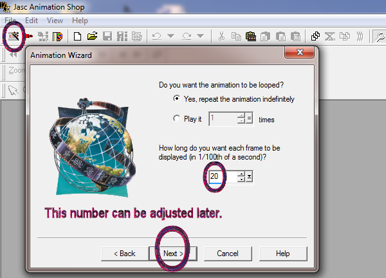Click the Optimization Wizard toolbar icon
This screenshot has height=278, width=386.
click(137, 37)
